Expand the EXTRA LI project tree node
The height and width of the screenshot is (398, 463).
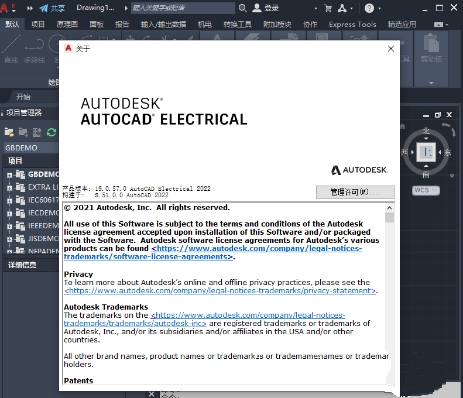(9, 188)
